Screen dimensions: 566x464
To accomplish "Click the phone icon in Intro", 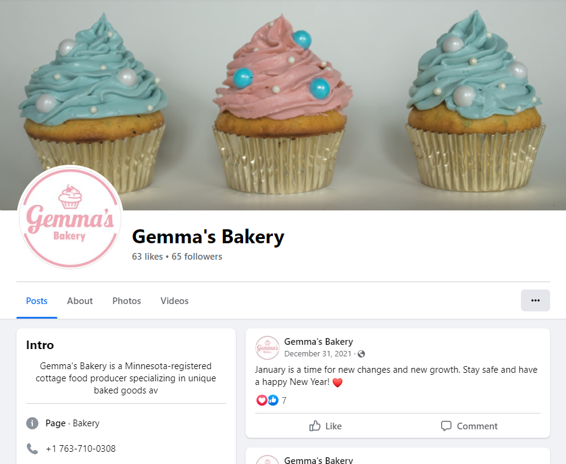I will coord(32,449).
